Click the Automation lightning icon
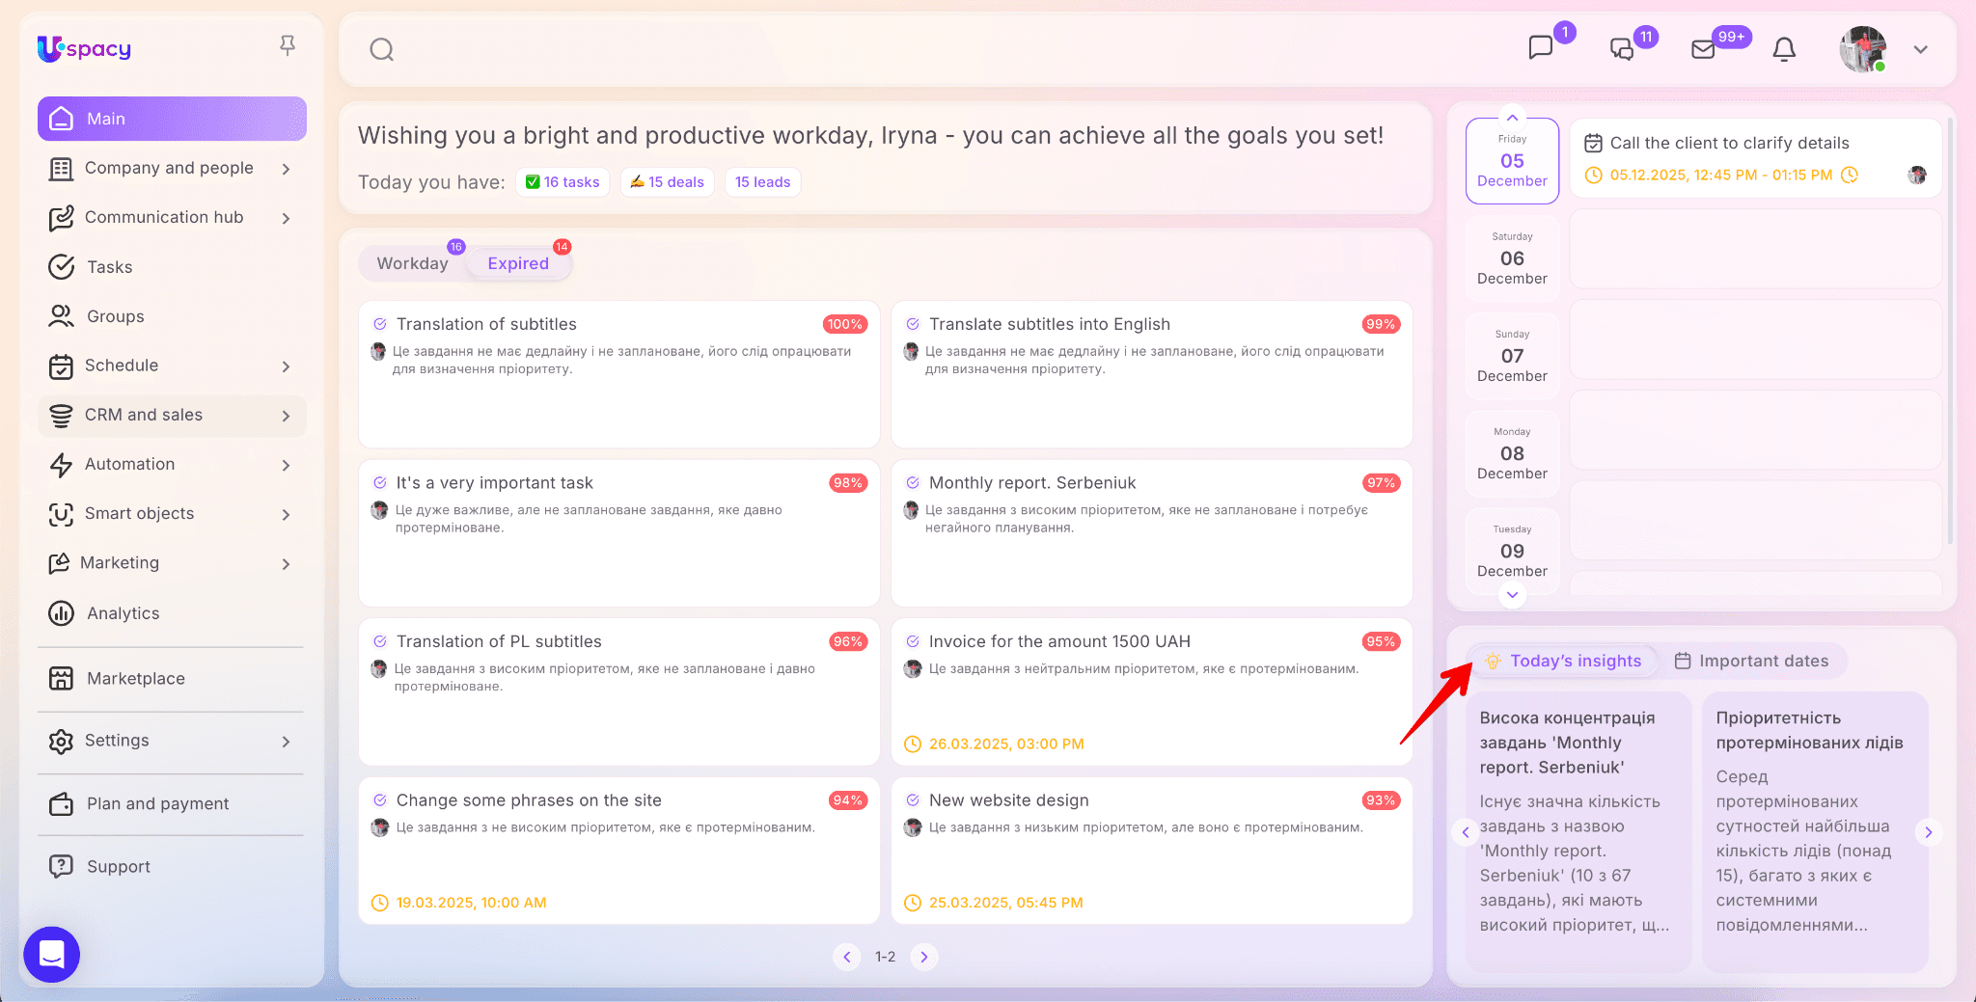Viewport: 1976px width, 1002px height. 61,465
